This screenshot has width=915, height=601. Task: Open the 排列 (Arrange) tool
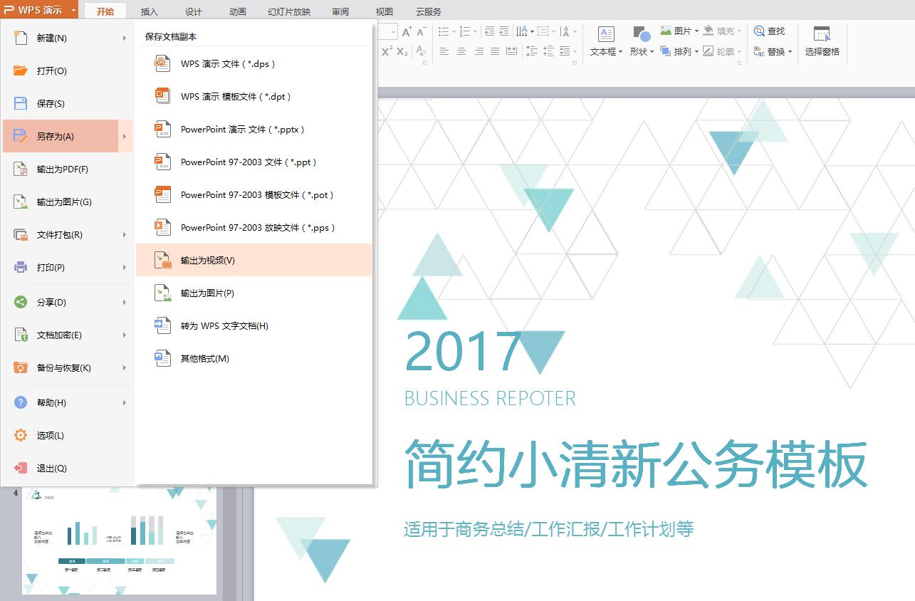[x=676, y=51]
